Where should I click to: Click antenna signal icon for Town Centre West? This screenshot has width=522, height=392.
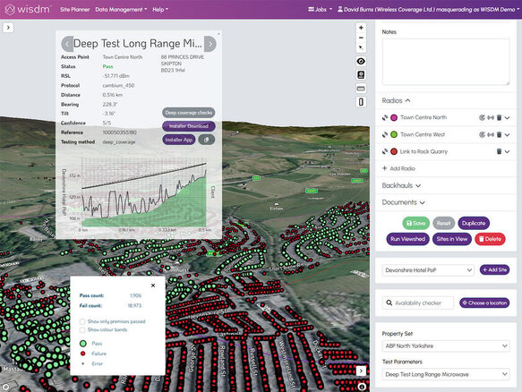coord(491,134)
